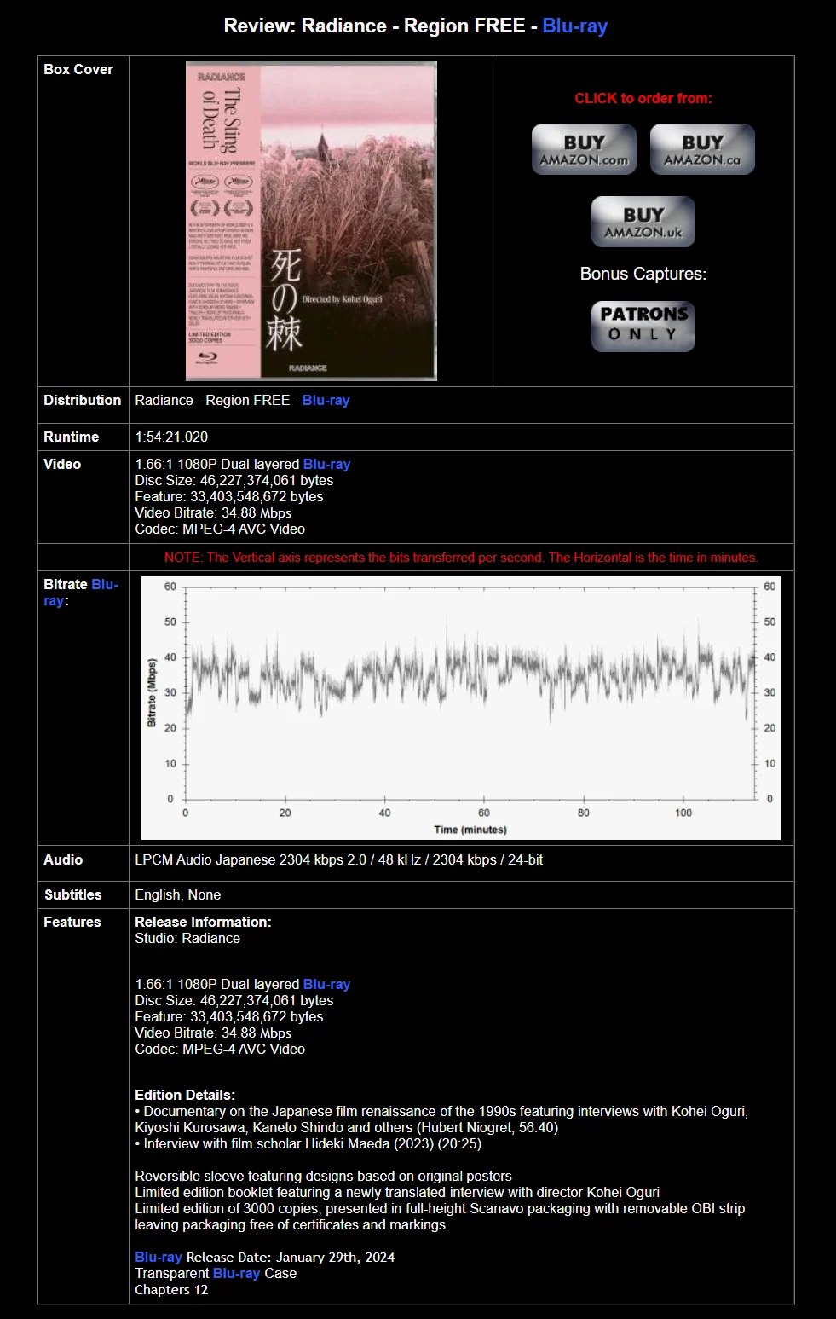
Task: Click the 'Video' row label
Action: click(62, 464)
